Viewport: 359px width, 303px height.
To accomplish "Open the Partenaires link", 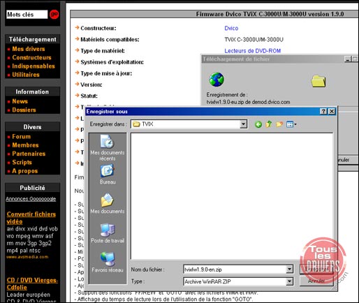I will tap(29, 154).
